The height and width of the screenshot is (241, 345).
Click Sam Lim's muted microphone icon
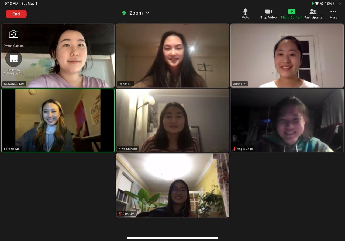tap(120, 214)
